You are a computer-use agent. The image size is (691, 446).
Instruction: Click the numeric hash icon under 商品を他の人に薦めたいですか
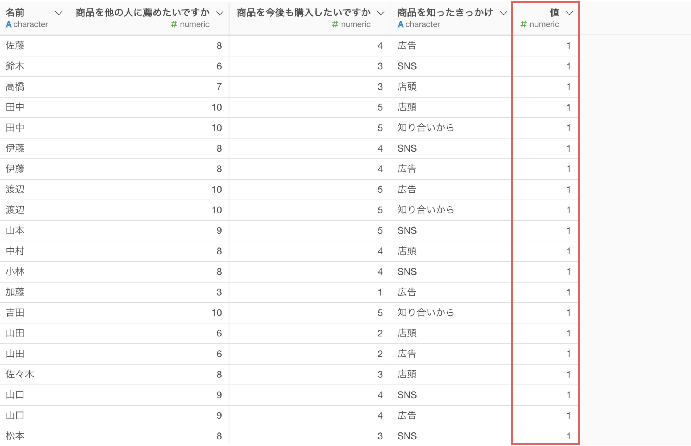click(x=174, y=24)
